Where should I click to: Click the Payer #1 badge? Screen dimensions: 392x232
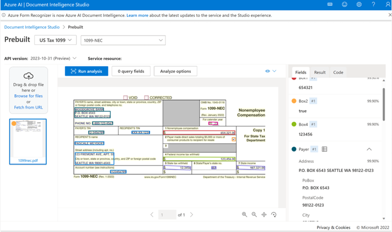pyautogui.click(x=314, y=149)
